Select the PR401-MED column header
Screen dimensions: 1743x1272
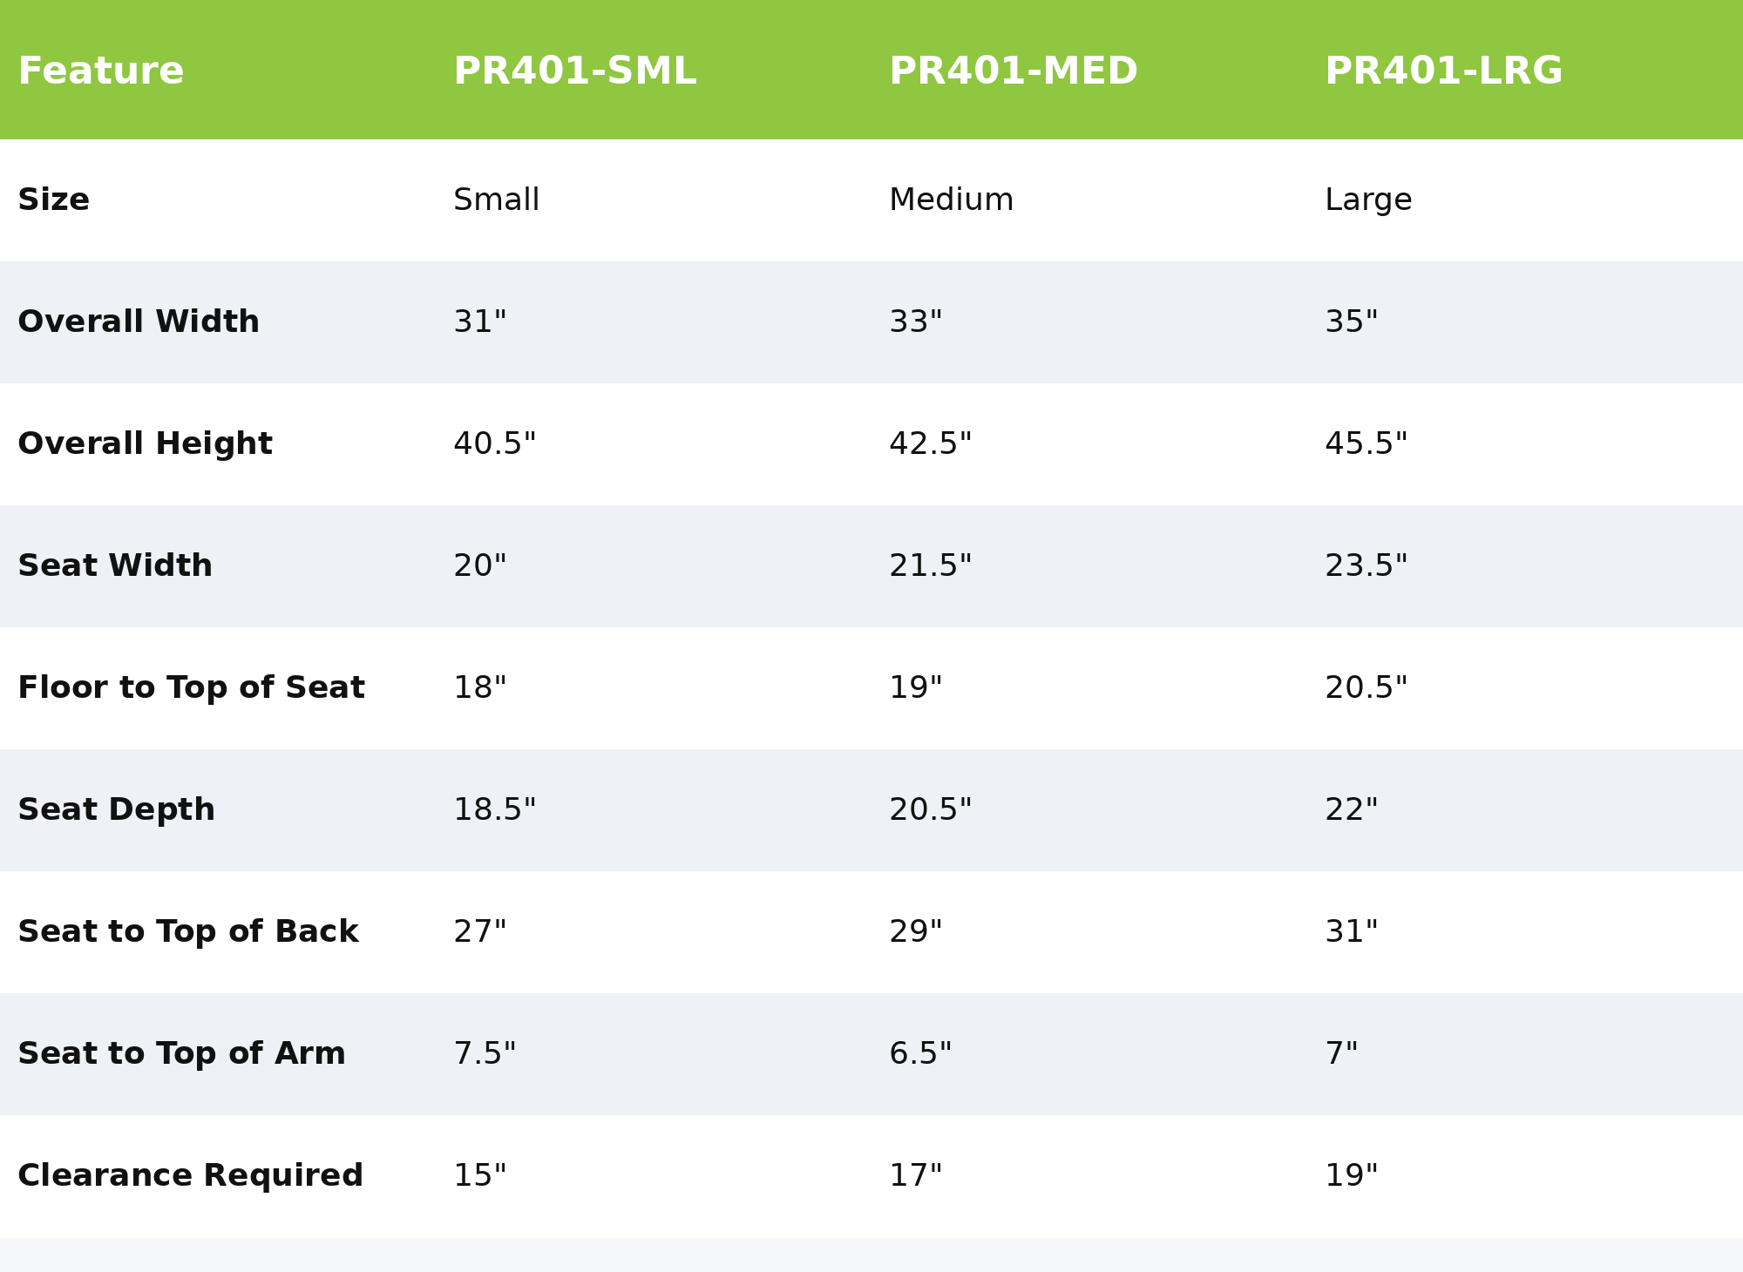(x=1013, y=71)
